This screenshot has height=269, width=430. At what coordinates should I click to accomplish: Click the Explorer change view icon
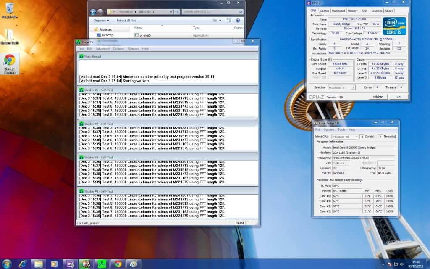click(215, 21)
